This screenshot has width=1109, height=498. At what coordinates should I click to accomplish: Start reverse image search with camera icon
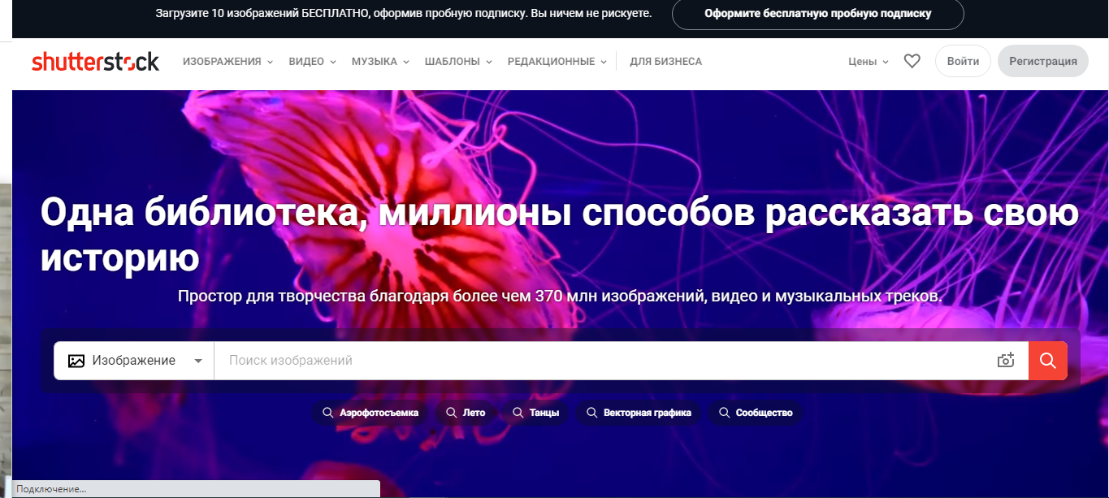pyautogui.click(x=1006, y=360)
